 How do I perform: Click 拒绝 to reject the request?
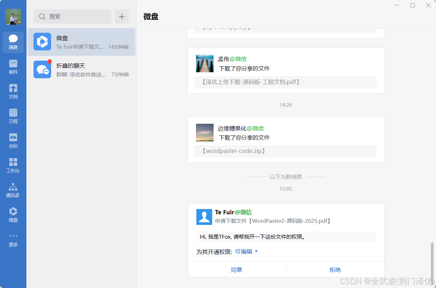[x=335, y=270]
